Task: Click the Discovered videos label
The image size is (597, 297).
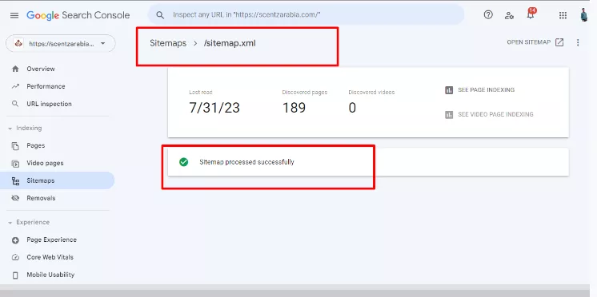Action: click(371, 93)
